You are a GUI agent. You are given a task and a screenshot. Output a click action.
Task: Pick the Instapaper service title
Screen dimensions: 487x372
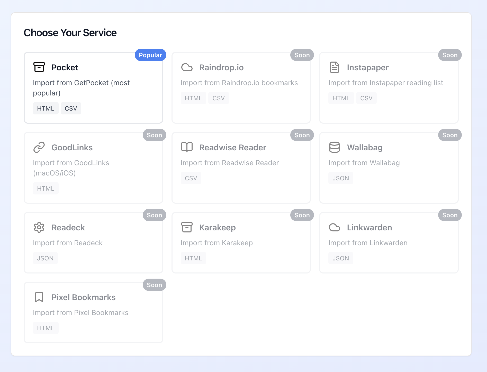point(368,67)
